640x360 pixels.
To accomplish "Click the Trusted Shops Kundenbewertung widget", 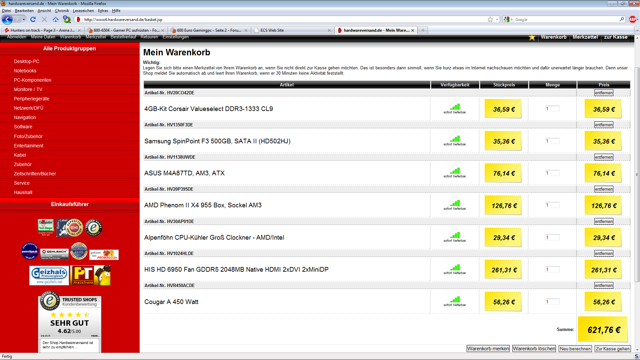I will (70, 322).
